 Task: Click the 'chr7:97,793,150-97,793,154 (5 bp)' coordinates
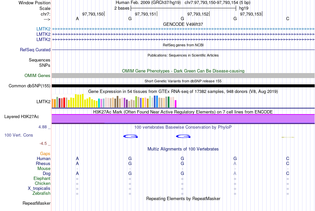218,3
